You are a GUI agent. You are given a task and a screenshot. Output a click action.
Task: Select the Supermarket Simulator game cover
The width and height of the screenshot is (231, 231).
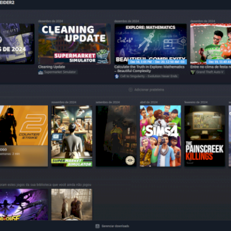click(x=72, y=136)
